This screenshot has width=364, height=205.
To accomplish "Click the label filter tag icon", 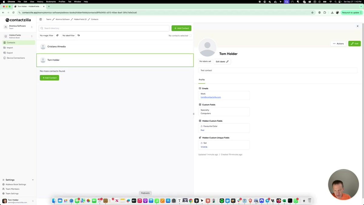I will pos(79,36).
